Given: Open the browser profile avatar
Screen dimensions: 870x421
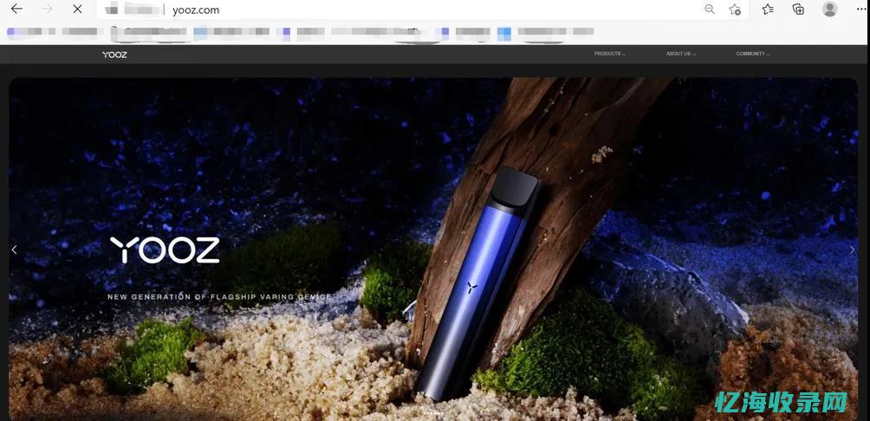Looking at the screenshot, I should tap(830, 9).
